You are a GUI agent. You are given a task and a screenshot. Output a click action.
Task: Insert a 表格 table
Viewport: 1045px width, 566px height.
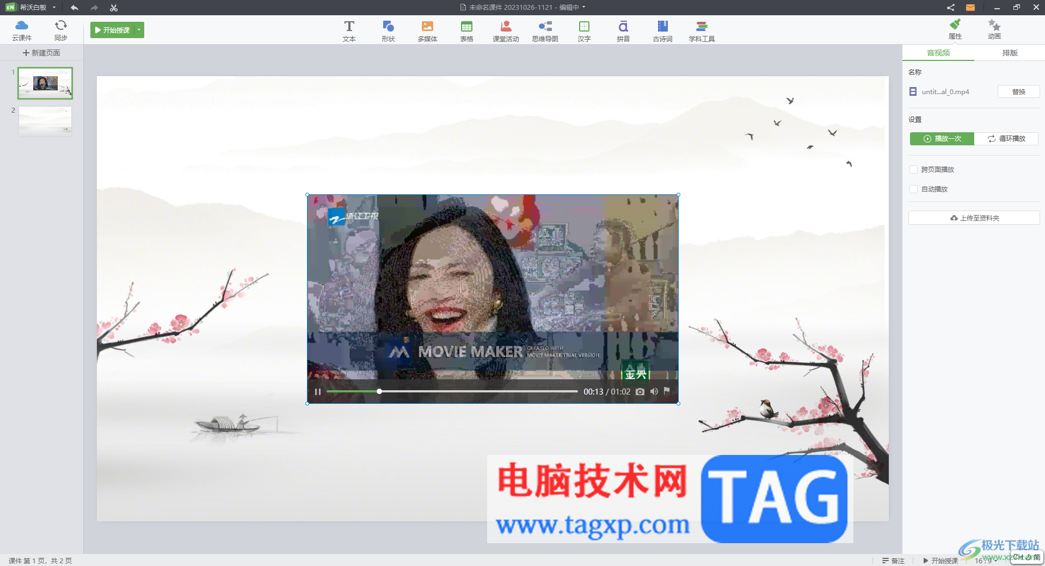click(466, 31)
